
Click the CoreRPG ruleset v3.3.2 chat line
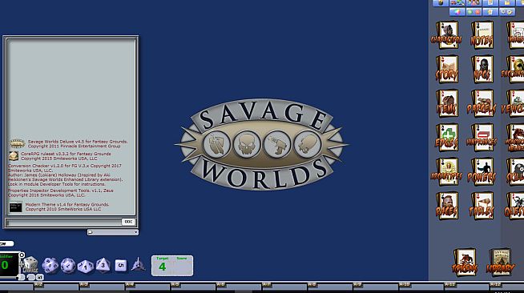point(66,156)
